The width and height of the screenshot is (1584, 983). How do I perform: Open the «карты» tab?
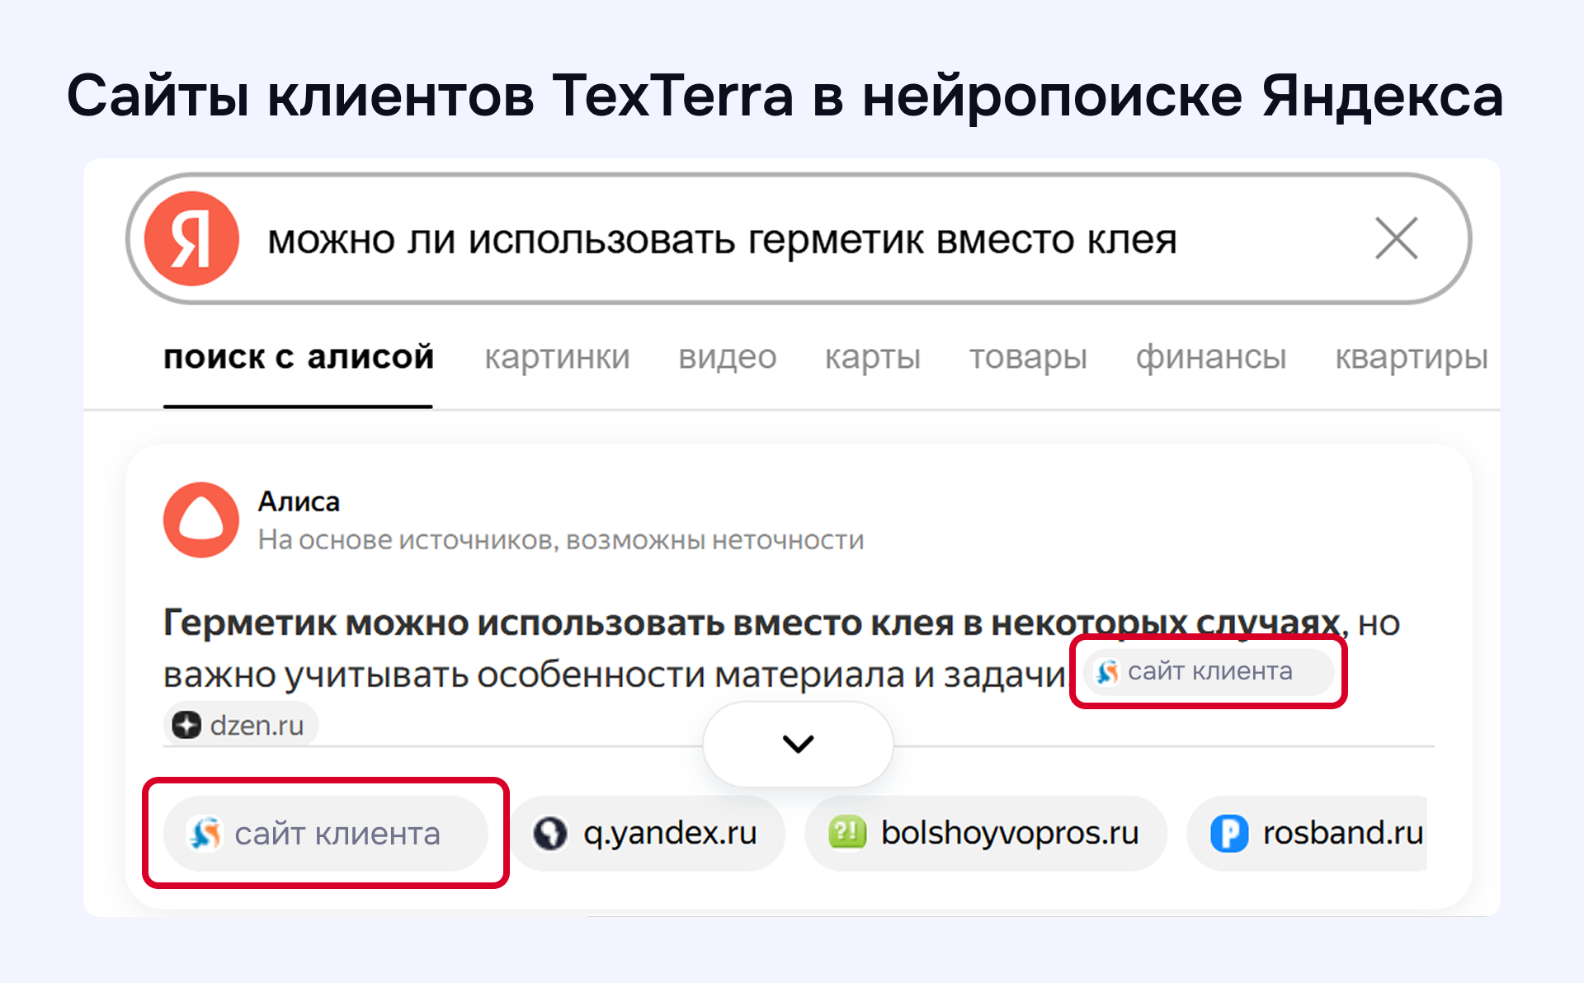click(872, 357)
